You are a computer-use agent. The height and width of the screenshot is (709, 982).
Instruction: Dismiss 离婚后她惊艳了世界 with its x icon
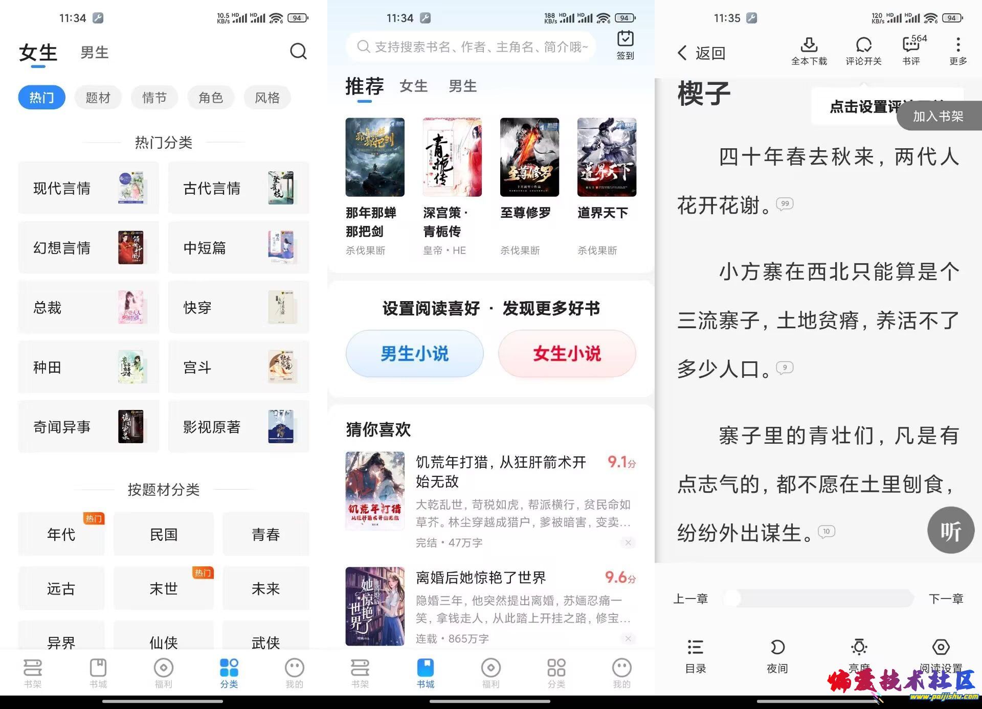click(628, 638)
